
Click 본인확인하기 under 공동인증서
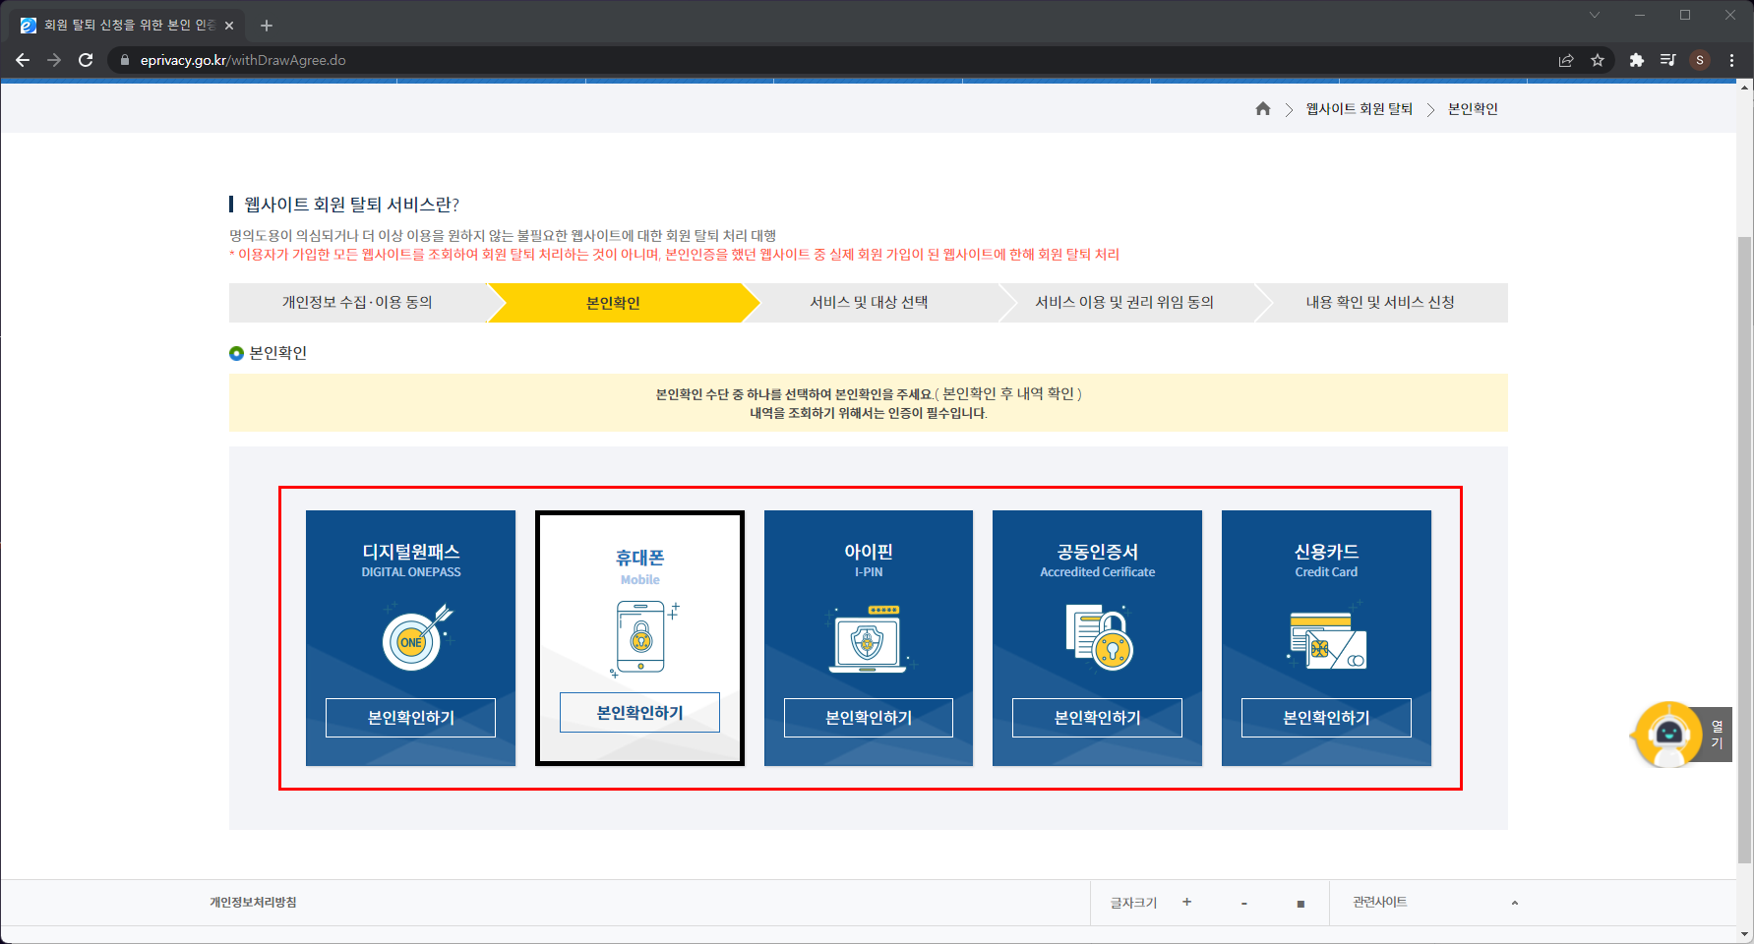[1097, 718]
